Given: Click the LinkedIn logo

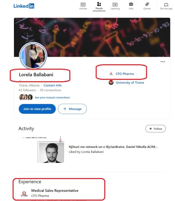Looking at the screenshot, I should [x=24, y=6].
